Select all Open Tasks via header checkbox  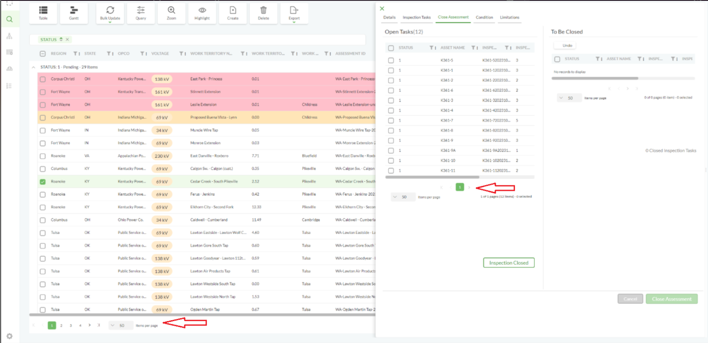tap(391, 48)
